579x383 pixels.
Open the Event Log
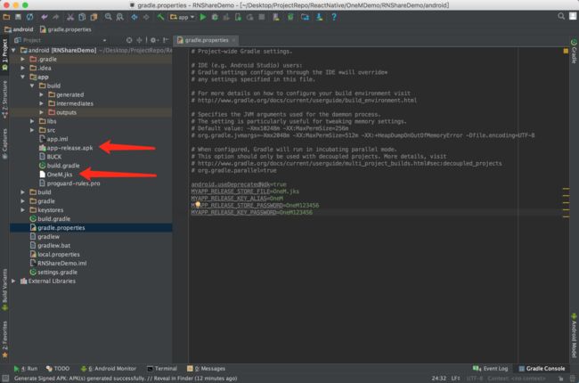click(x=491, y=368)
